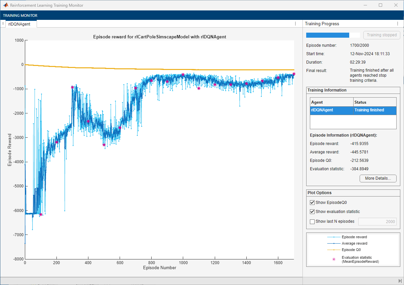The height and width of the screenshot is (285, 404).
Task: Open Training Progress panel three-dot options menu
Action: [398, 24]
